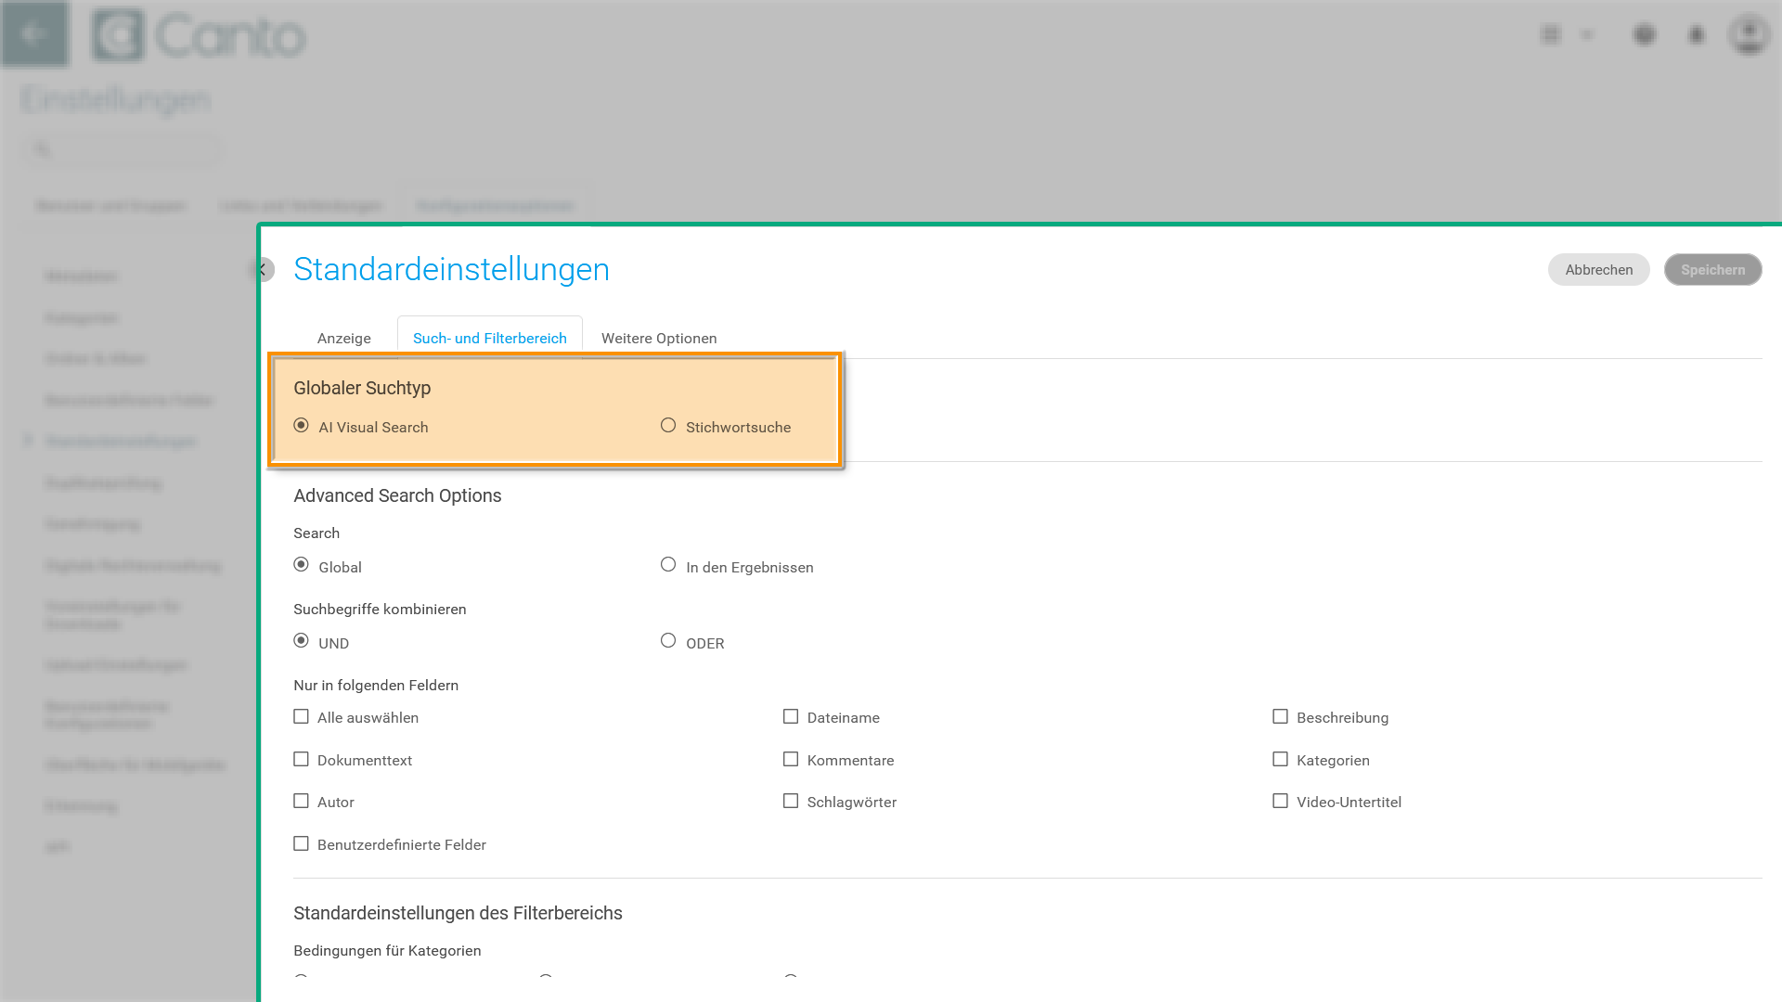Click the Speichern button
Viewport: 1782px width, 1002px height.
coord(1712,270)
